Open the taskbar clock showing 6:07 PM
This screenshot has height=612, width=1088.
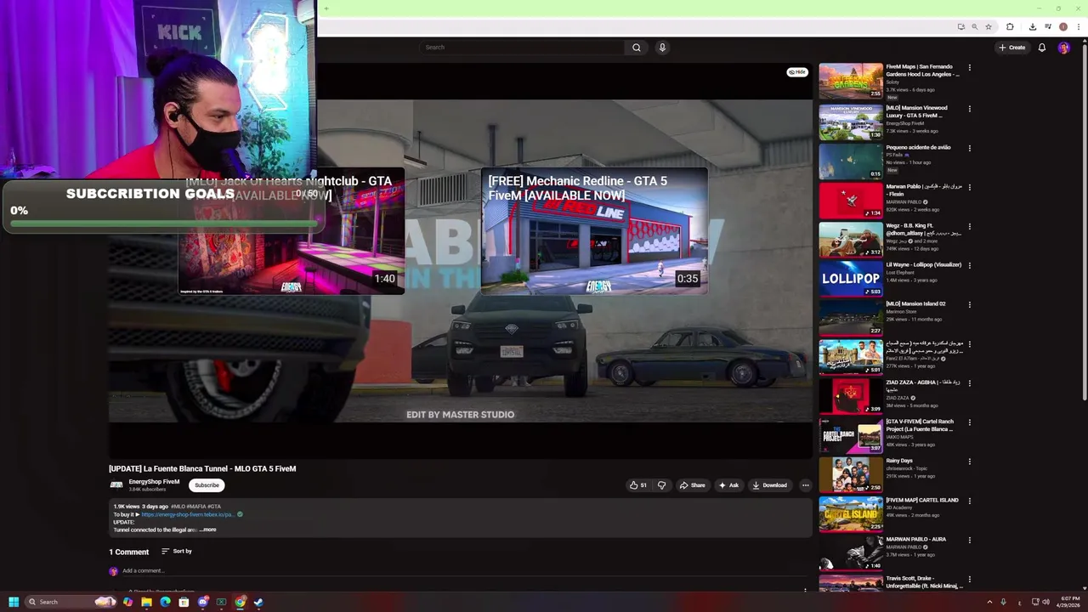click(1070, 602)
